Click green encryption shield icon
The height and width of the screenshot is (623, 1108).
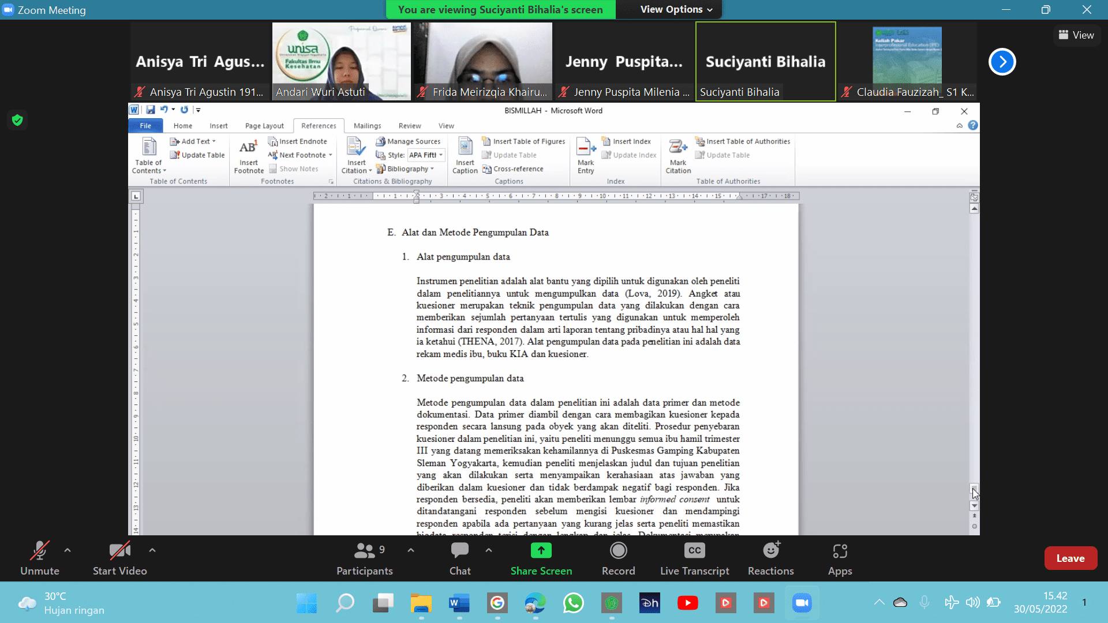[17, 120]
